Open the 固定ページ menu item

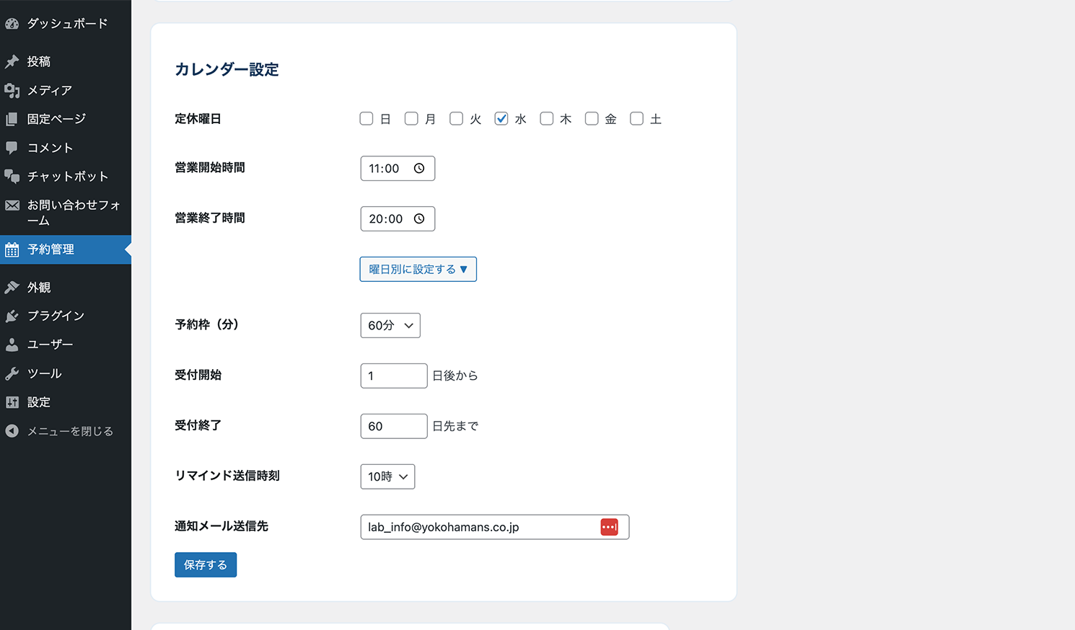point(56,119)
